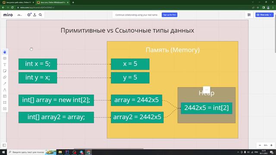
Task: Open the View only dropdown
Action: [x=264, y=15]
